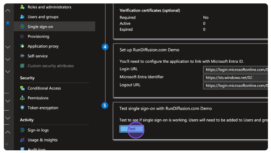Open Users and groups via its icon
The width and height of the screenshot is (271, 153).
[x=22, y=17]
